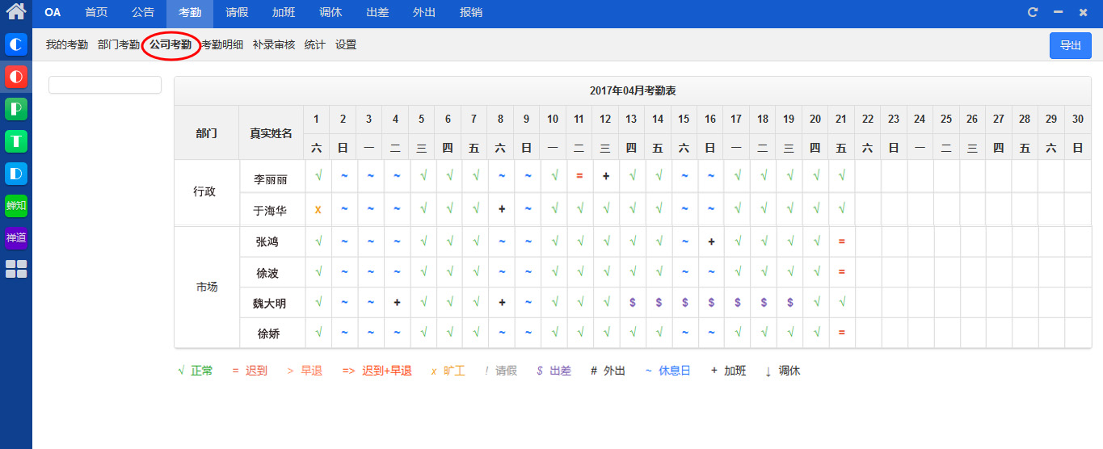Select employee 于海华

(270, 210)
